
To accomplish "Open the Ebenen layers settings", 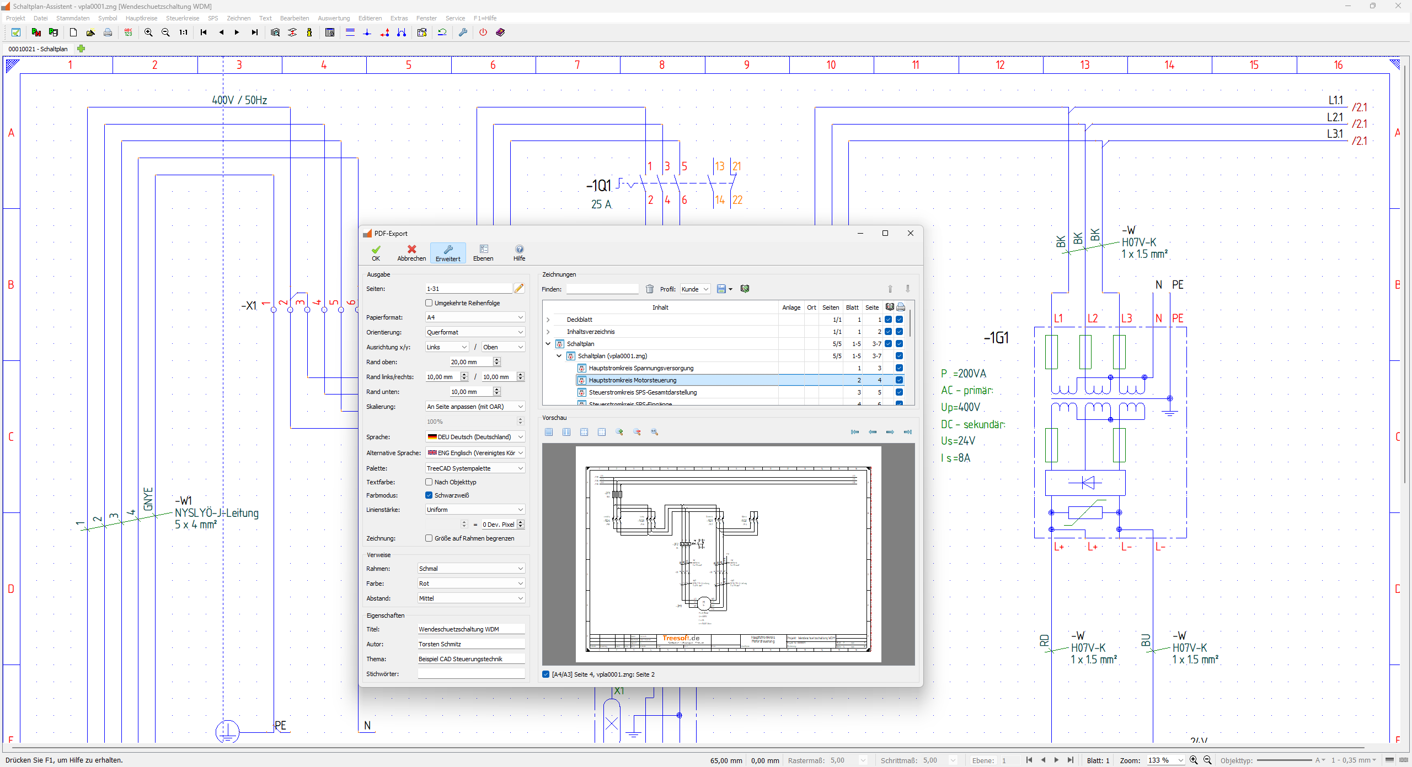I will point(483,253).
